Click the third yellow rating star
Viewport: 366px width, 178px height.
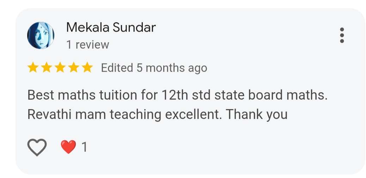coord(60,68)
